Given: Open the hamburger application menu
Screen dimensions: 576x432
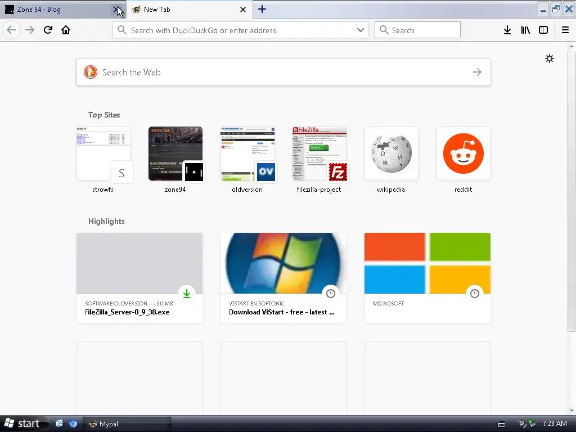Looking at the screenshot, I should click(565, 30).
